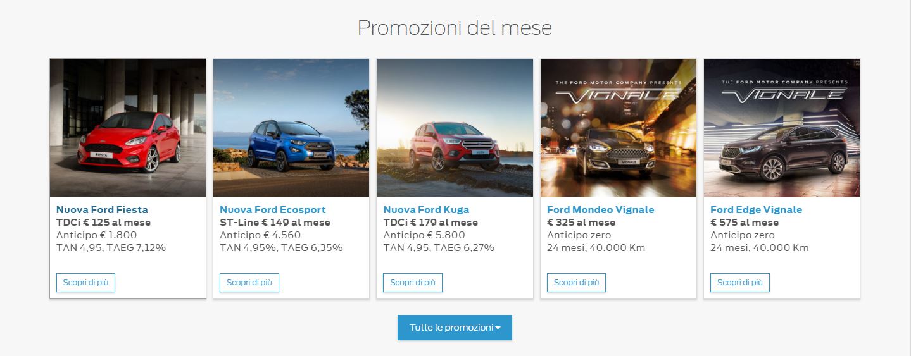Click the Nuova Ford Fiesta title link

[102, 209]
